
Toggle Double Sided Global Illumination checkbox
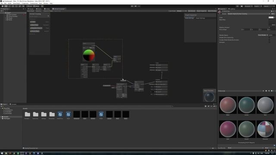click(x=269, y=40)
